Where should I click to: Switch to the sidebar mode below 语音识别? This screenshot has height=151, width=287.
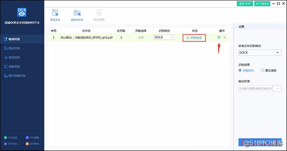tap(22, 67)
